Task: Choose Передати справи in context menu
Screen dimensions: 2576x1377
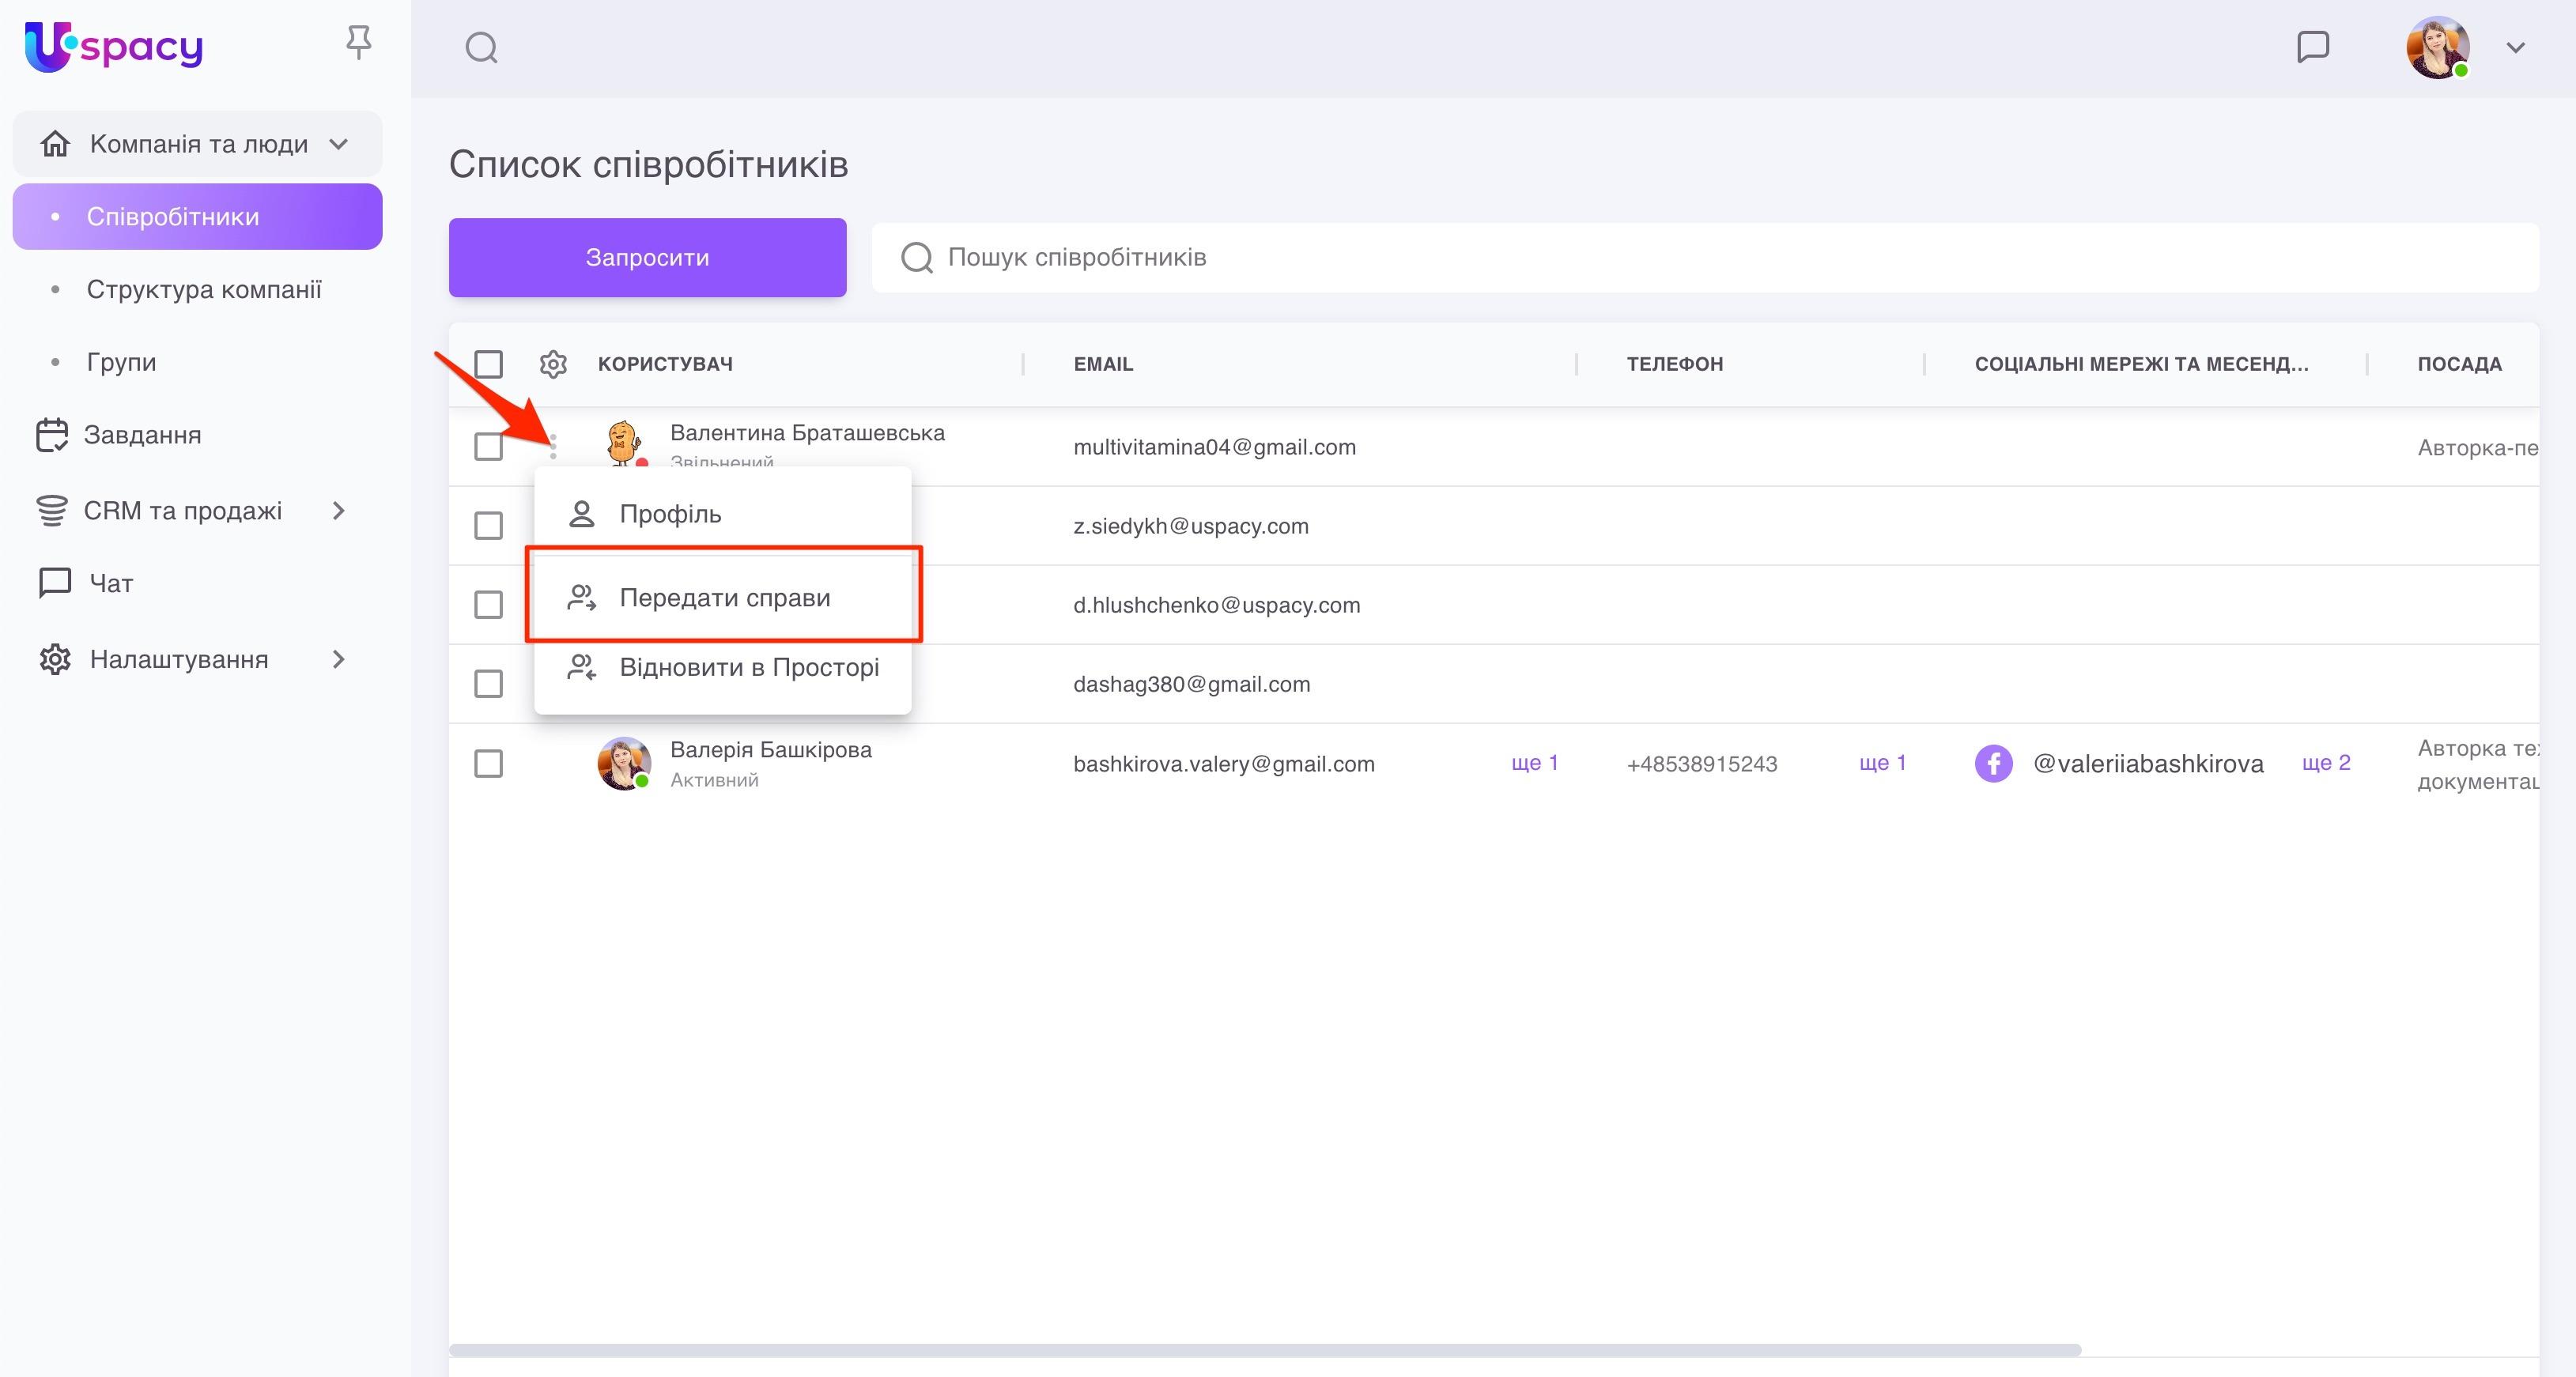Action: (724, 598)
